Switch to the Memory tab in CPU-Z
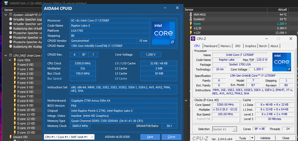Viewport: 298px width, 141px height. coord(226,46)
